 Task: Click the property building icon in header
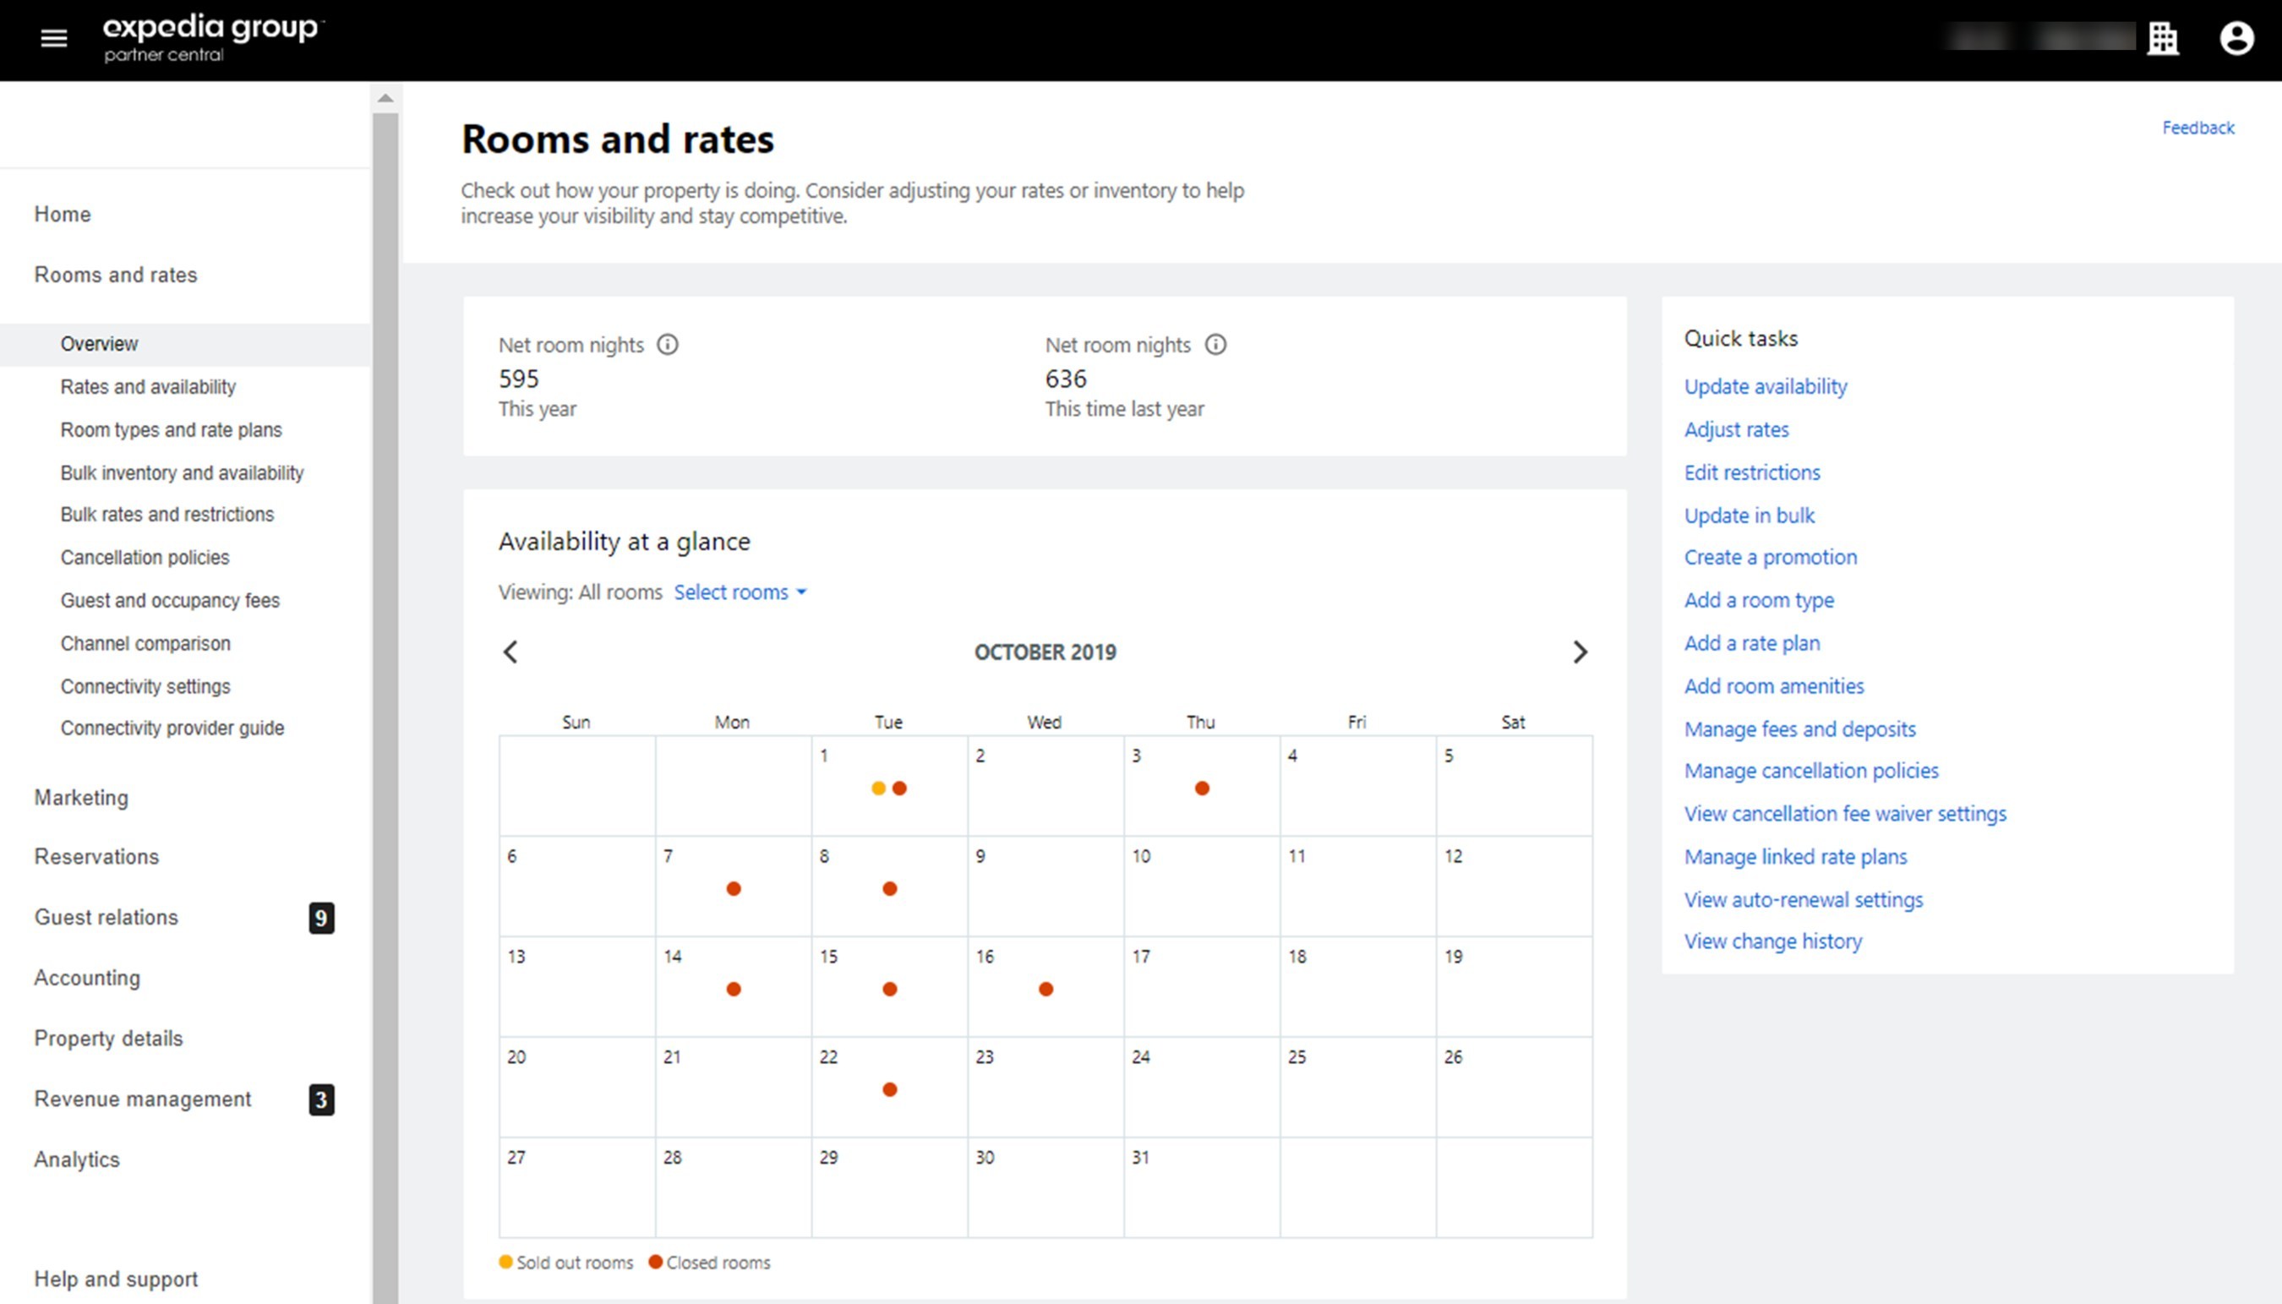click(2162, 39)
